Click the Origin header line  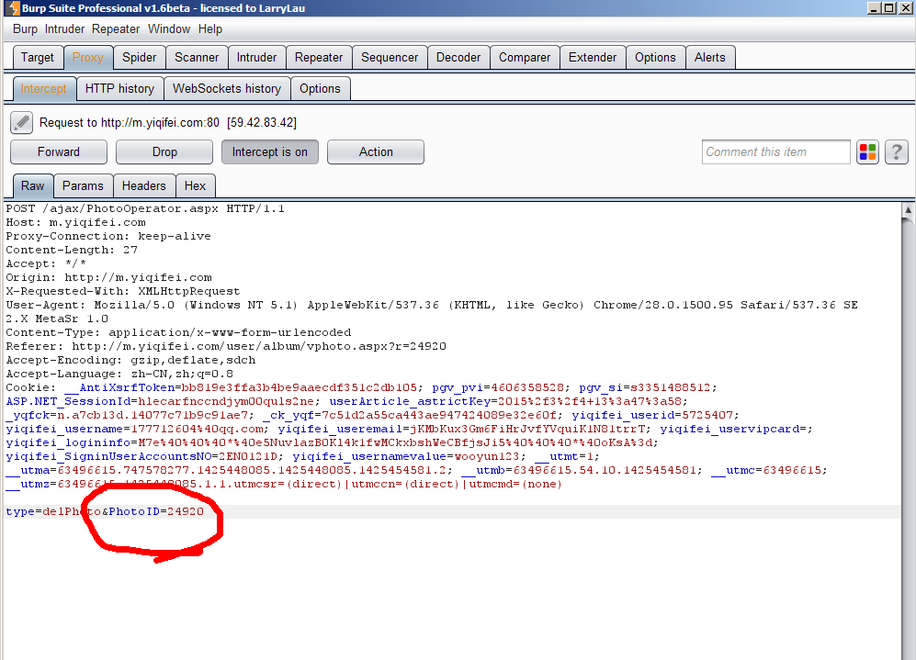108,277
